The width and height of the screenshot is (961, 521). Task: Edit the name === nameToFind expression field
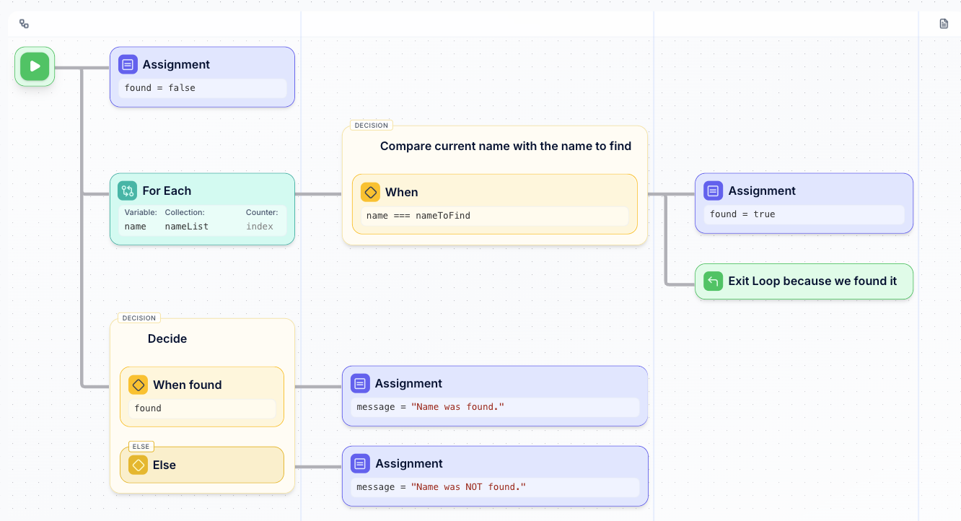tap(493, 215)
